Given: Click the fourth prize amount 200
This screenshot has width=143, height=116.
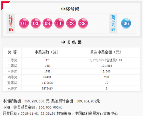Looking at the screenshot, I should [107, 77].
